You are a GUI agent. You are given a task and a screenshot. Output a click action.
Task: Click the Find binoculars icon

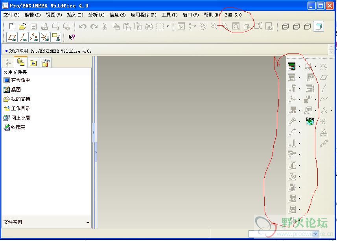click(149, 26)
